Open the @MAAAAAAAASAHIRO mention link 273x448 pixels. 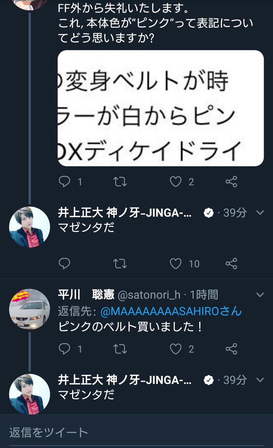(x=170, y=311)
